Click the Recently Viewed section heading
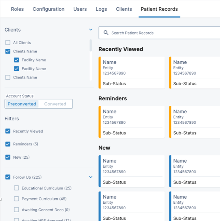 [x=121, y=49]
